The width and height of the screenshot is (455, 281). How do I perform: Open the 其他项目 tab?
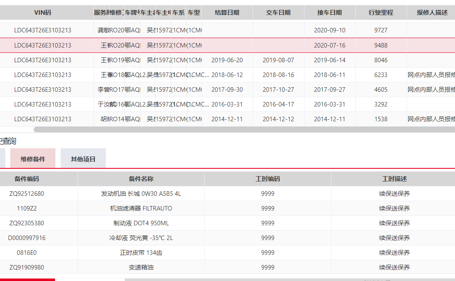(83, 158)
